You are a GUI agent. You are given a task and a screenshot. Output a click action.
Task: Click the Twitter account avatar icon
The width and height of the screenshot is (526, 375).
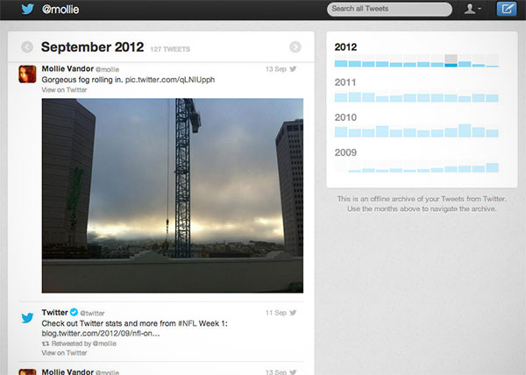click(27, 317)
